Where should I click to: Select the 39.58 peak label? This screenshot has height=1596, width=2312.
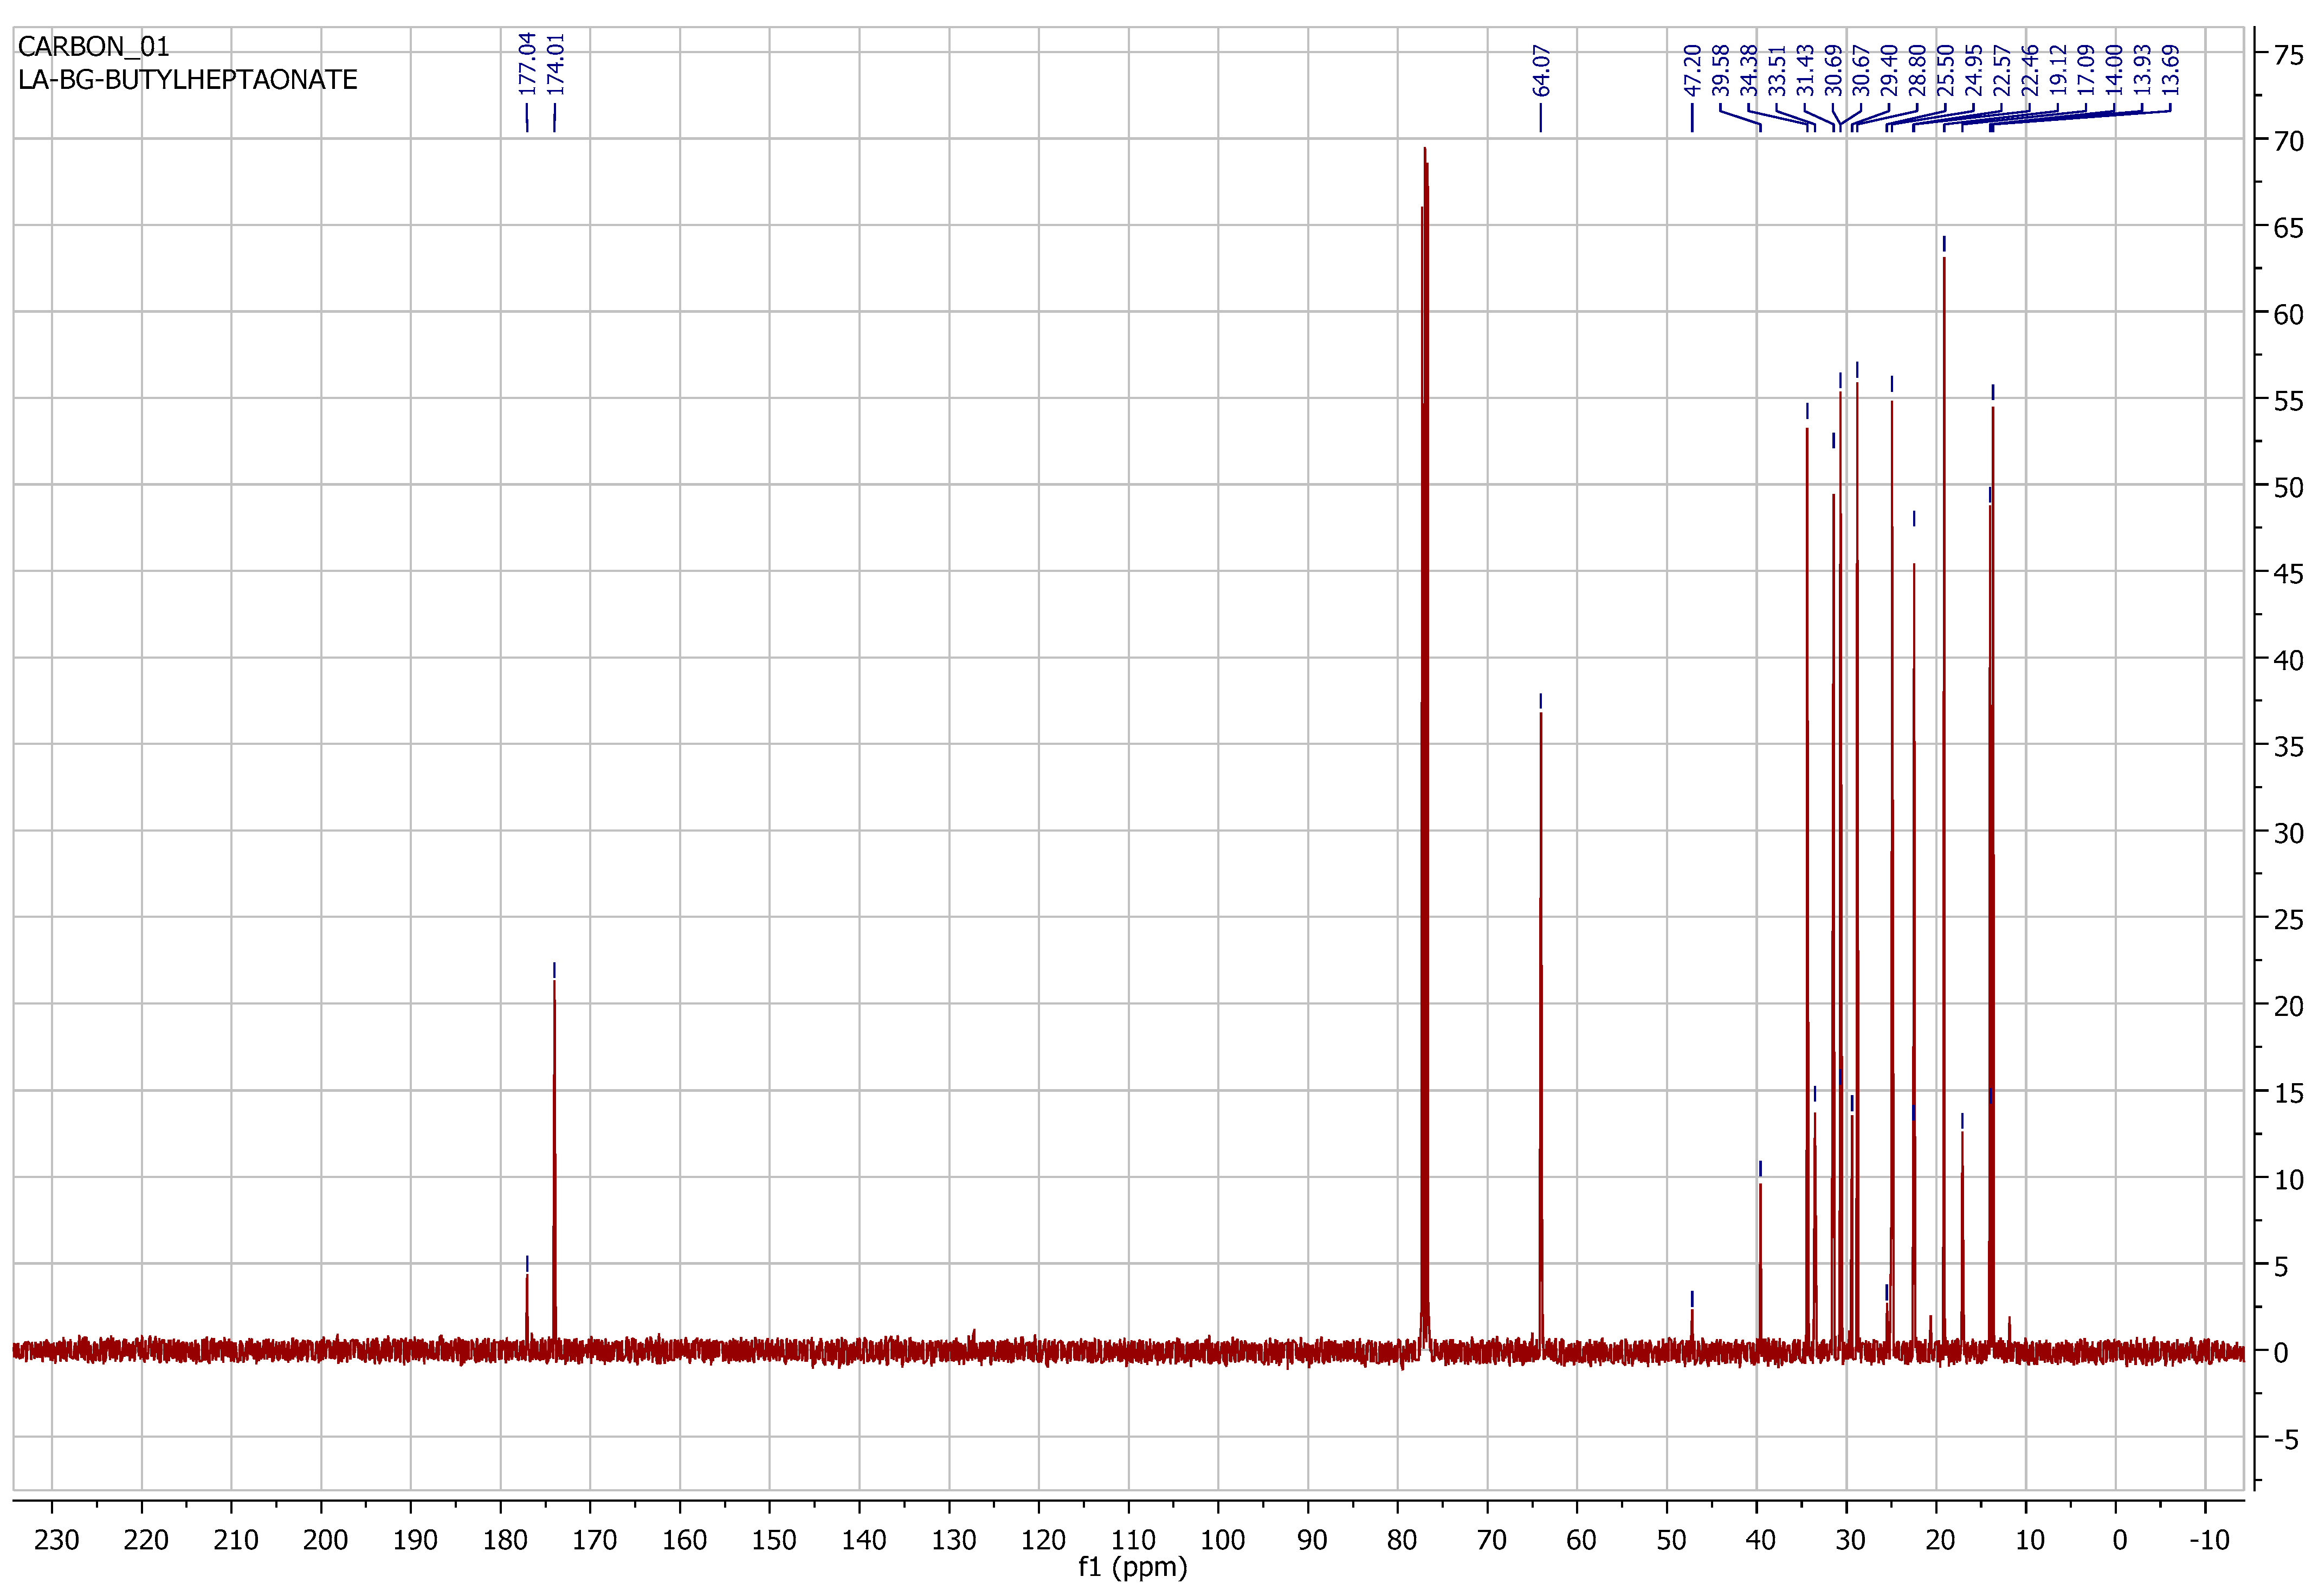tap(1720, 70)
